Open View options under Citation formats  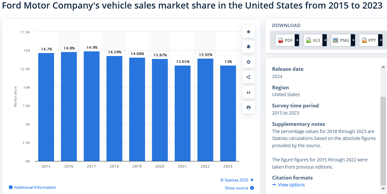pyautogui.click(x=291, y=185)
